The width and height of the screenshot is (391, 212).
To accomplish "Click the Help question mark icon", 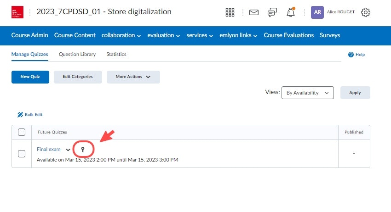I will pyautogui.click(x=351, y=55).
